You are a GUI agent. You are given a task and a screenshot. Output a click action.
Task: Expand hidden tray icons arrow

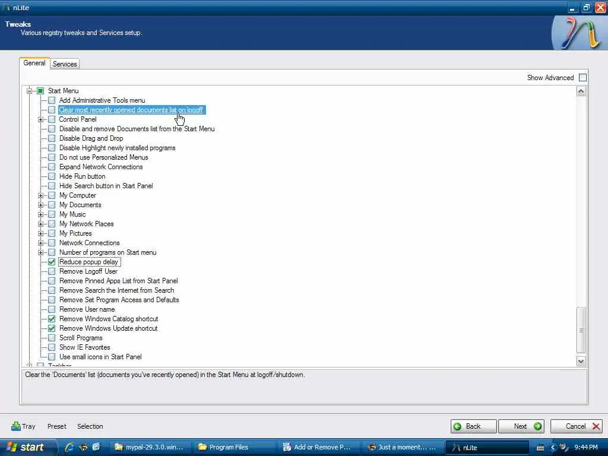click(553, 448)
